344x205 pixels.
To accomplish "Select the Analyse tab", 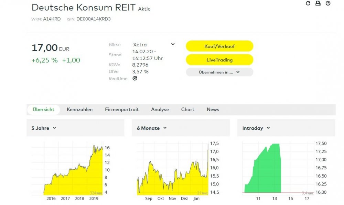I will click(160, 109).
